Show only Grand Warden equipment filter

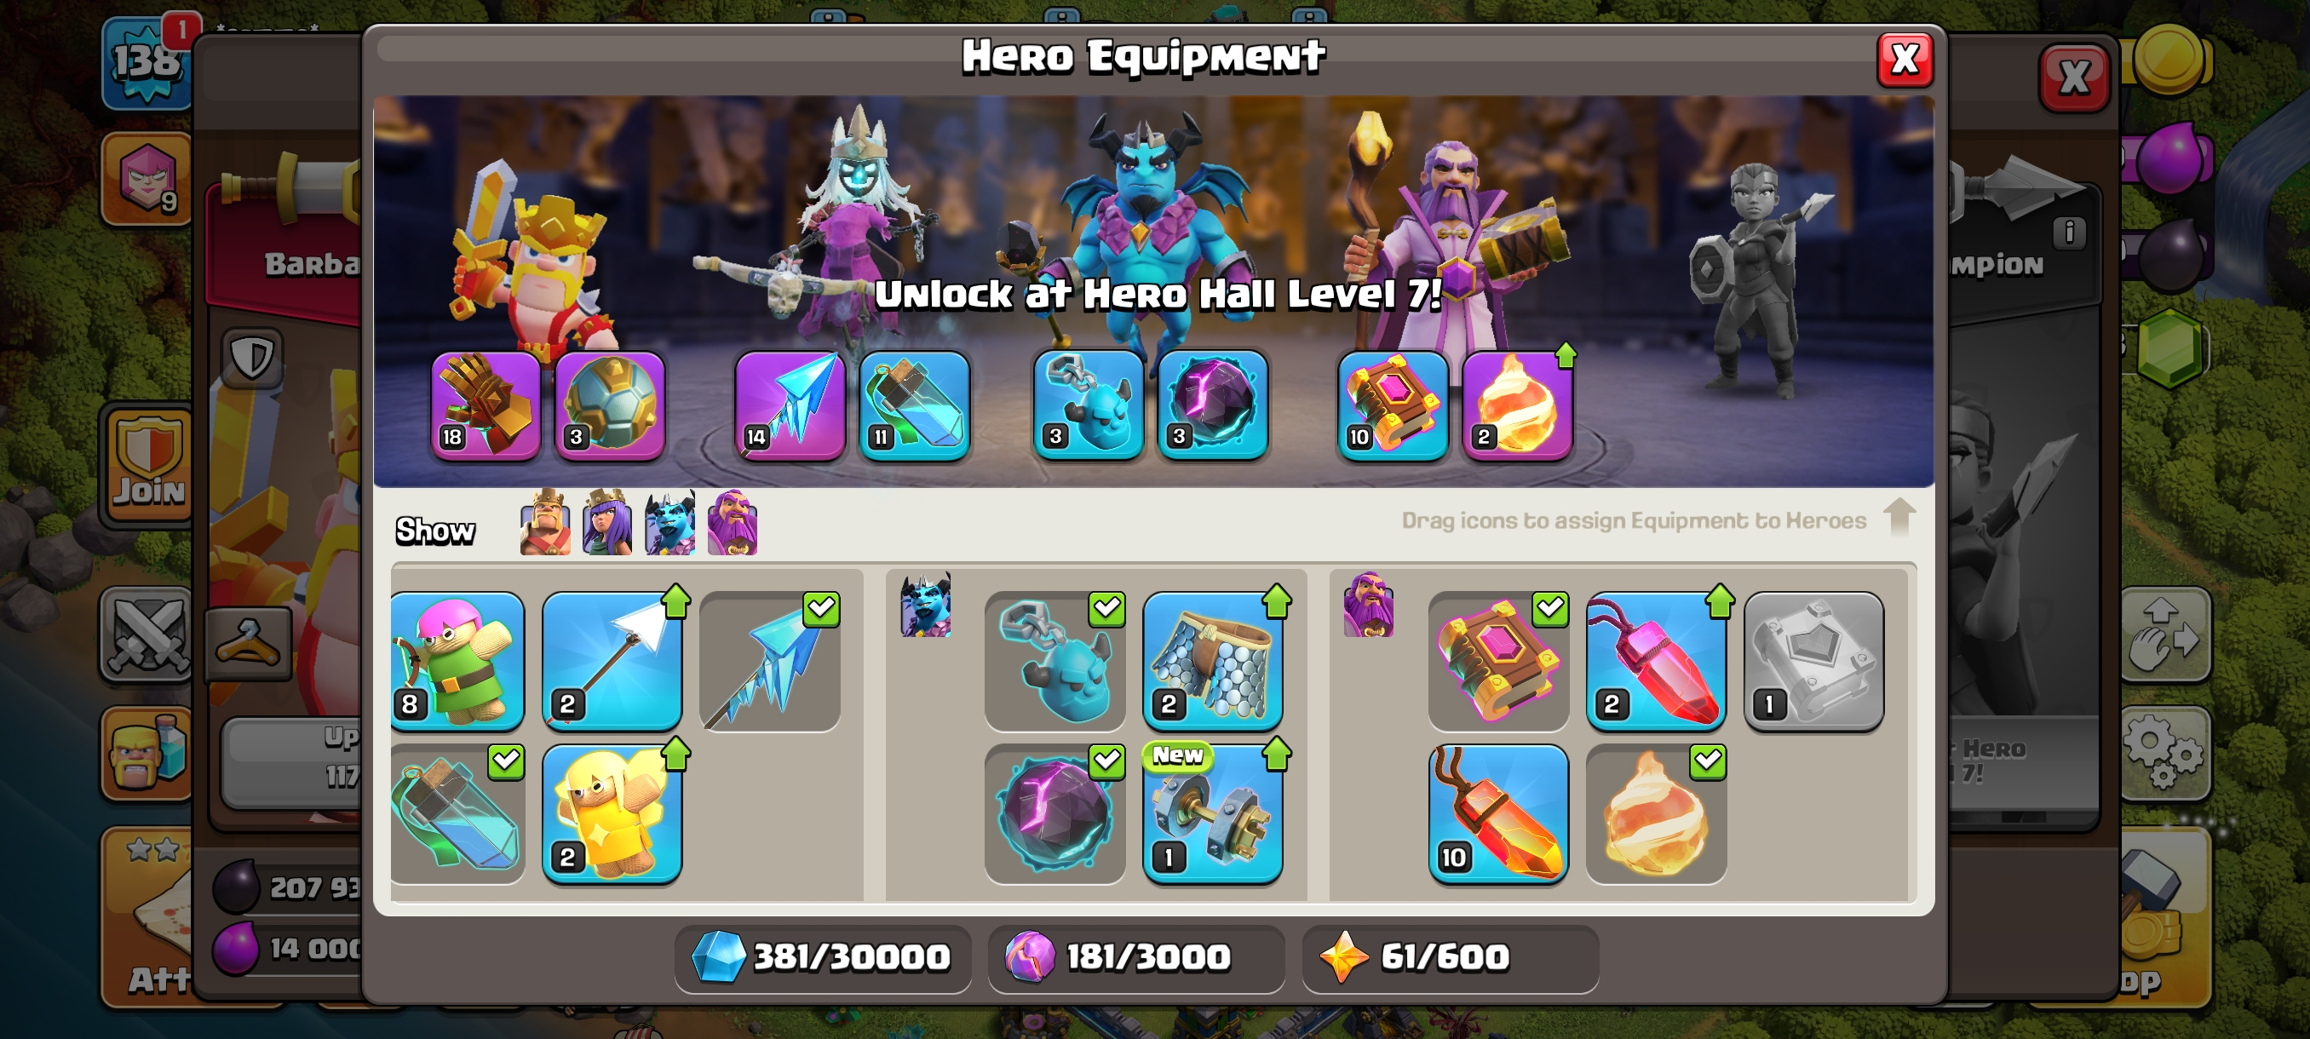(x=733, y=523)
